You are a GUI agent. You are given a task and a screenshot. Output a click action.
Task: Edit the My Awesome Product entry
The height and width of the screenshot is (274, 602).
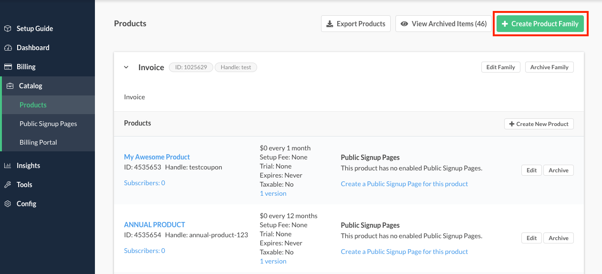click(x=531, y=170)
